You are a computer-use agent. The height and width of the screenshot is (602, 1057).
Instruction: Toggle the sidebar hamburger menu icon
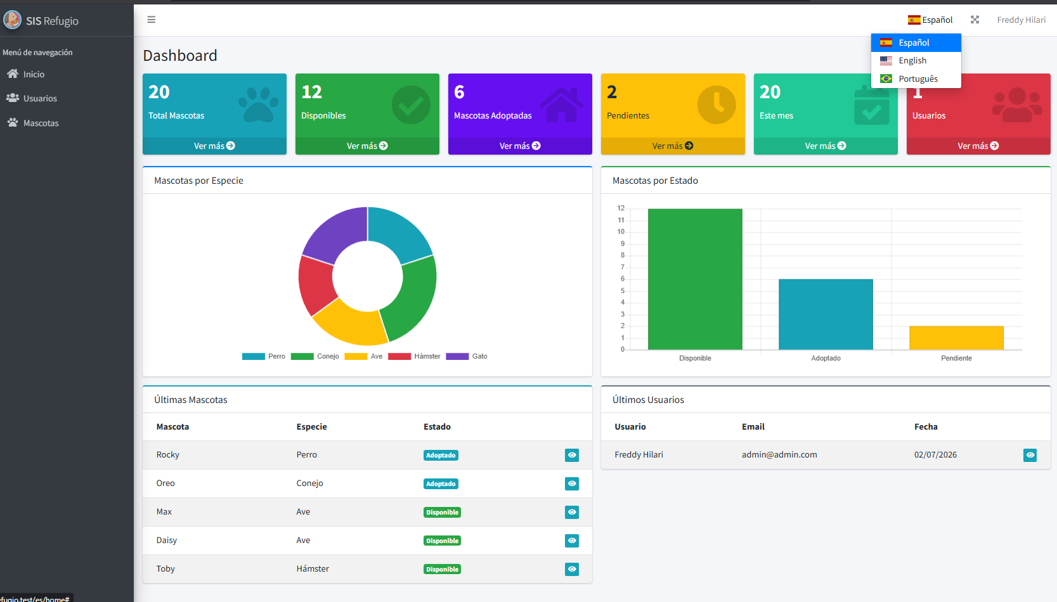click(151, 20)
